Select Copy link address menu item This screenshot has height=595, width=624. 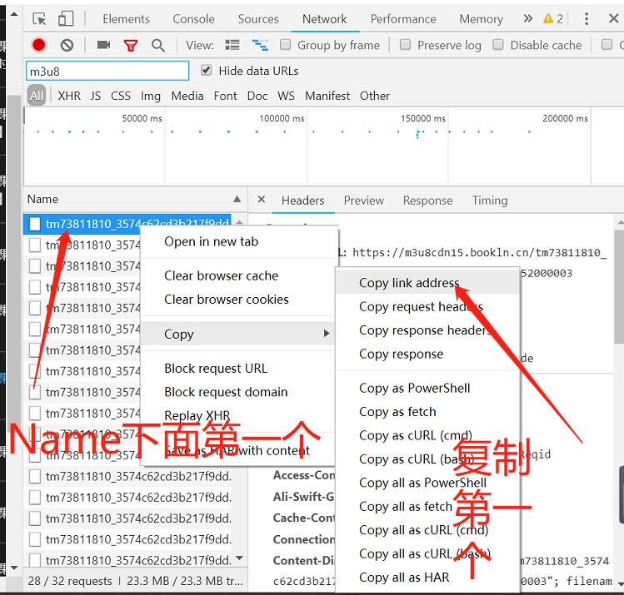tap(409, 283)
